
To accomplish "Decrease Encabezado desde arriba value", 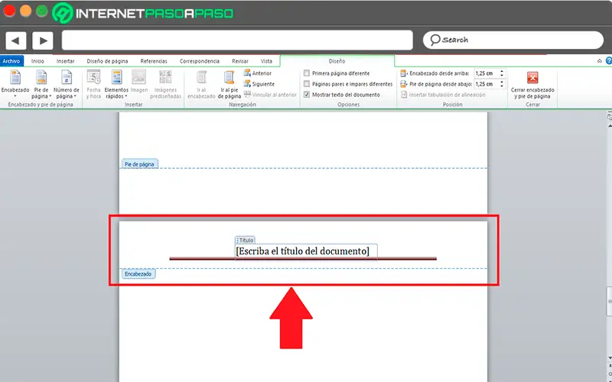I will point(502,75).
